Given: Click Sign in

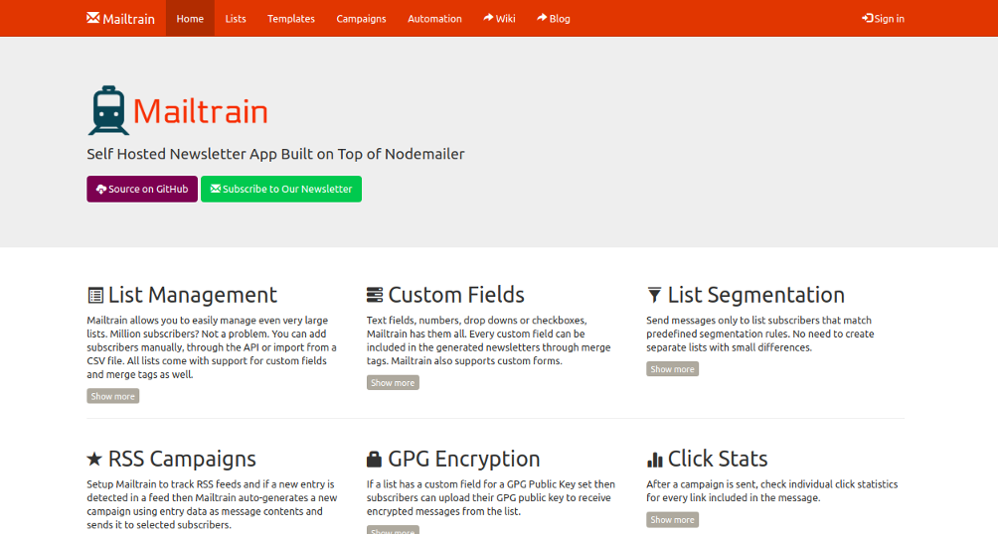Looking at the screenshot, I should coord(883,19).
